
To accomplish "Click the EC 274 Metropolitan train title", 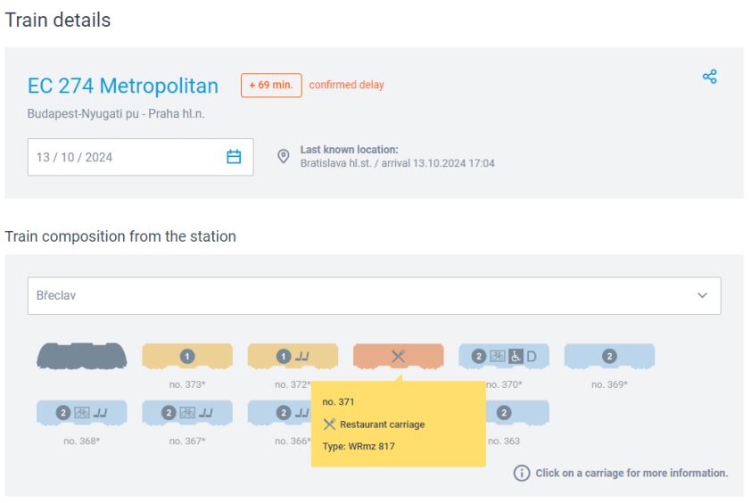I will (123, 86).
